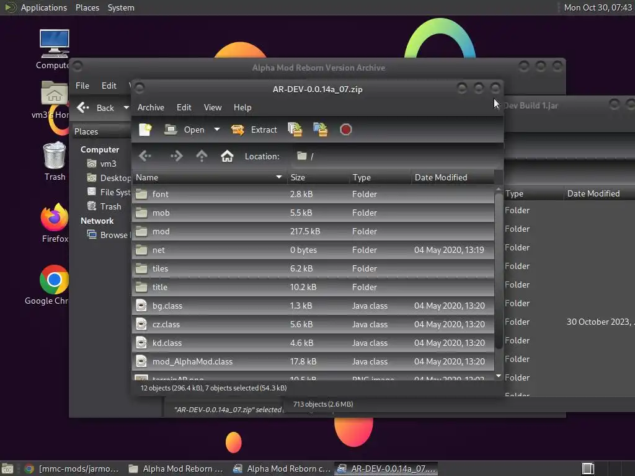Viewport: 635px width, 476px height.
Task: Expand the Back history dropdown arrow
Action: pos(127,108)
